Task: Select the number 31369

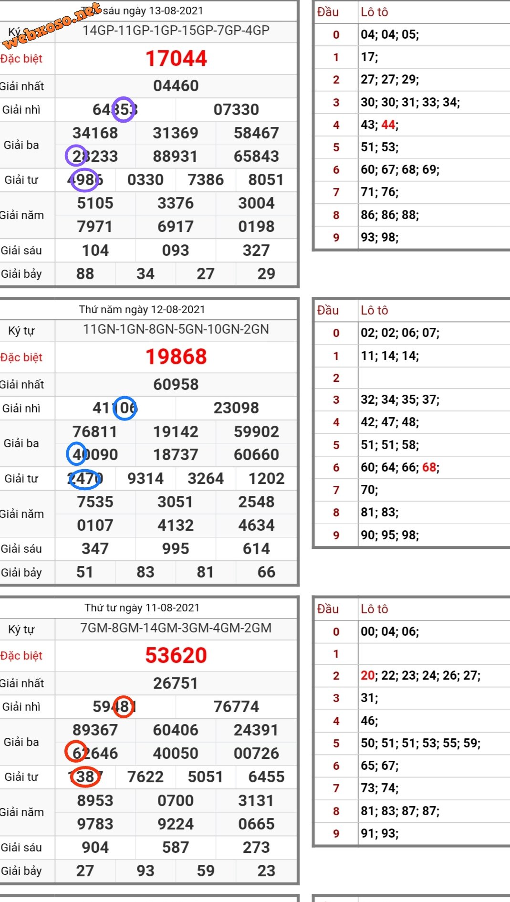Action: point(176,133)
